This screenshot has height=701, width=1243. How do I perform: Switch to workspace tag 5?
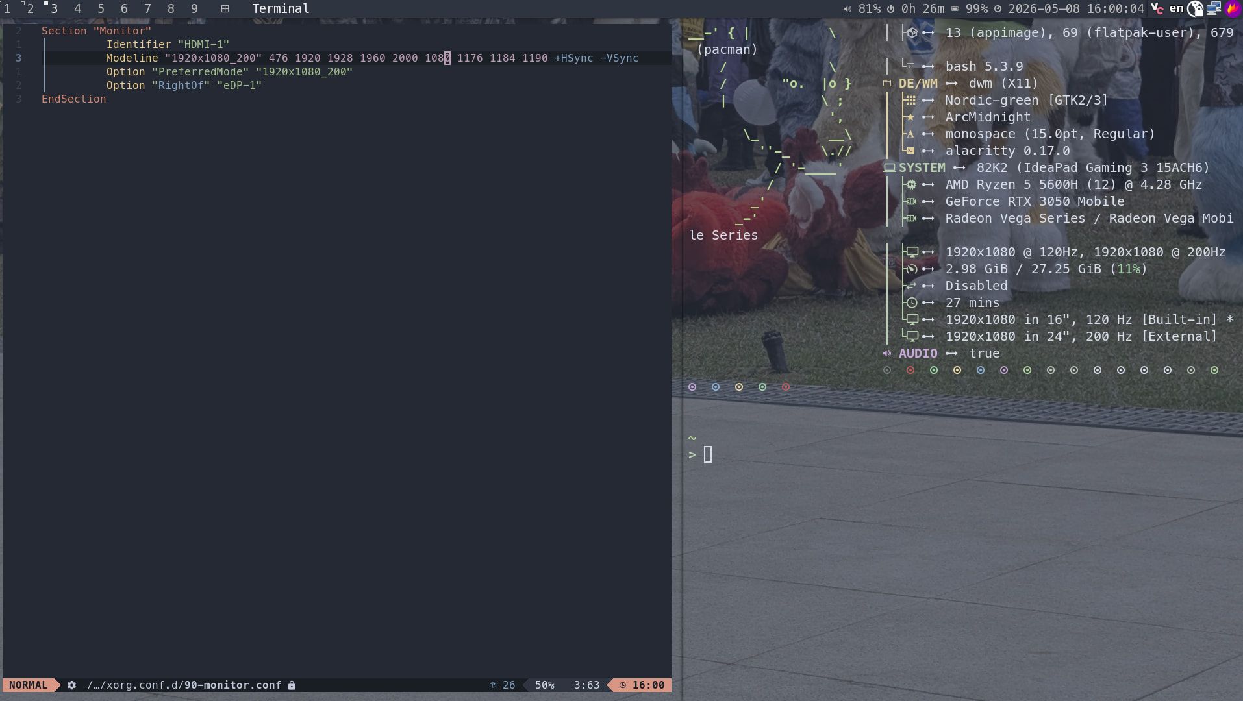click(x=101, y=8)
